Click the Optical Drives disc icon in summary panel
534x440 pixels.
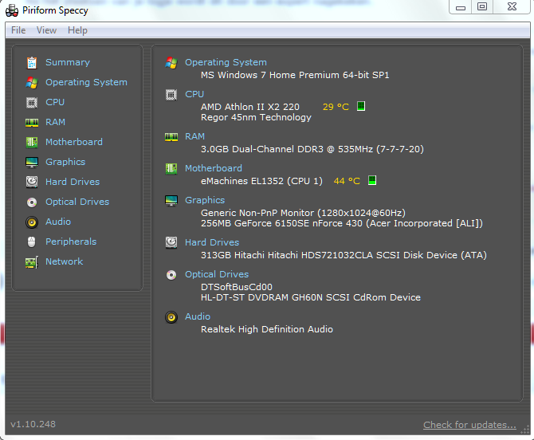click(171, 275)
